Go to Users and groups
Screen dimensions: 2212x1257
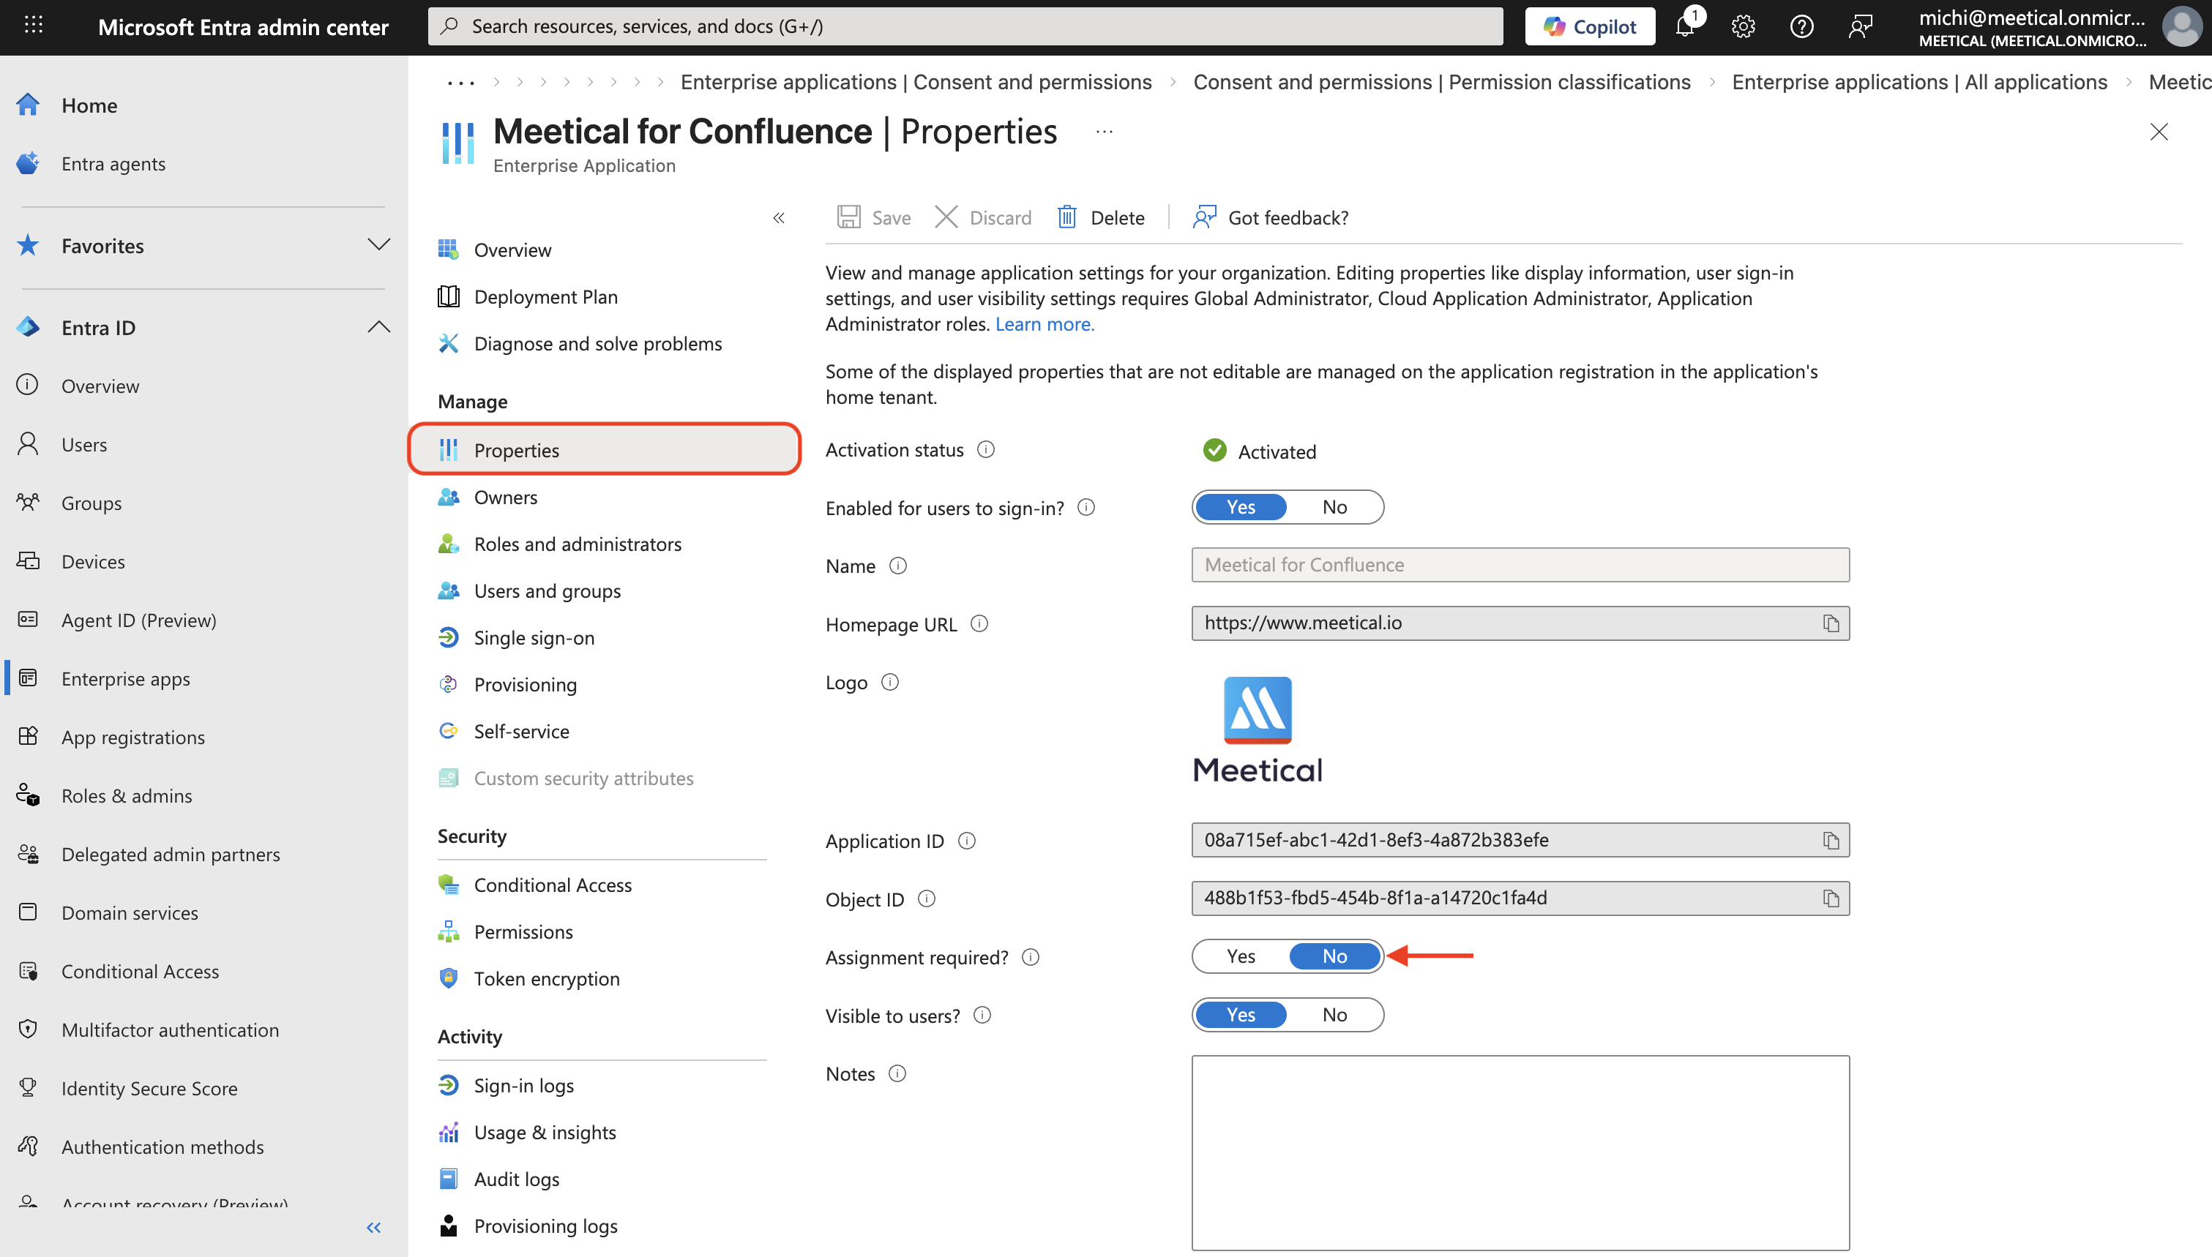(547, 590)
